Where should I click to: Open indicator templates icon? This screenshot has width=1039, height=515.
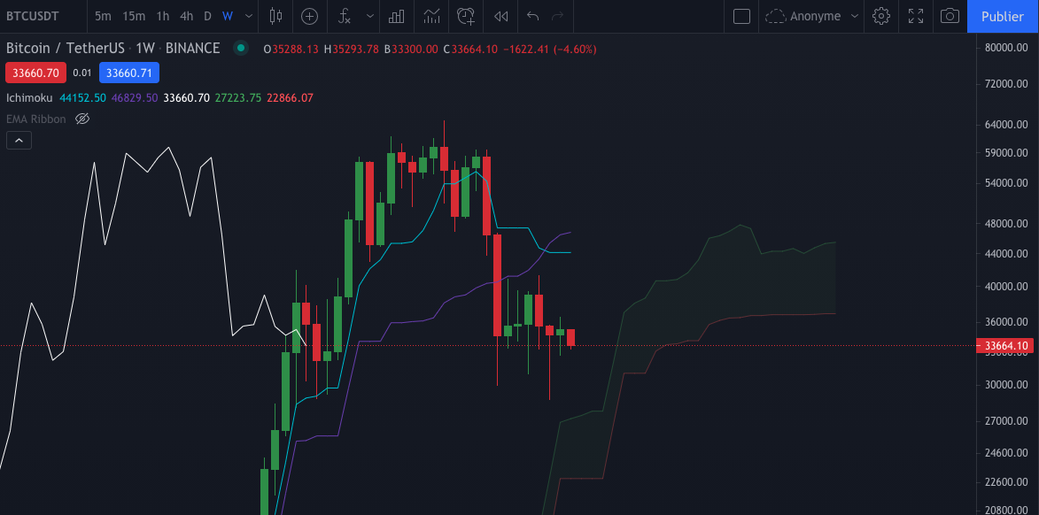click(430, 16)
